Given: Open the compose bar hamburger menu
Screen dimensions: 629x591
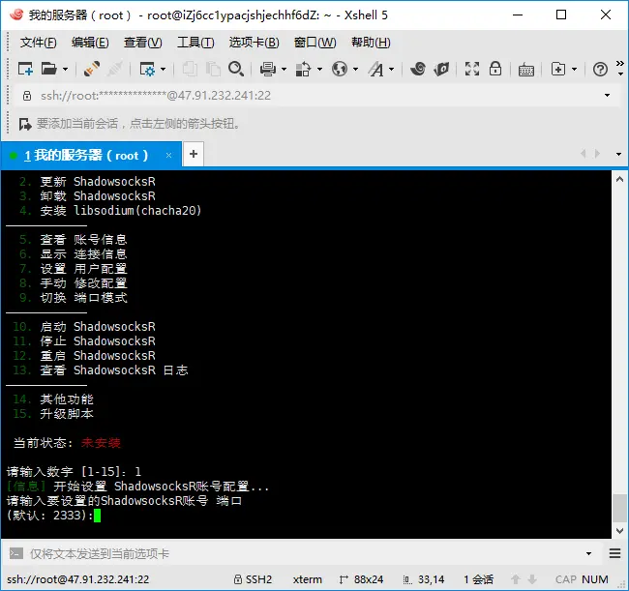Looking at the screenshot, I should pos(614,553).
